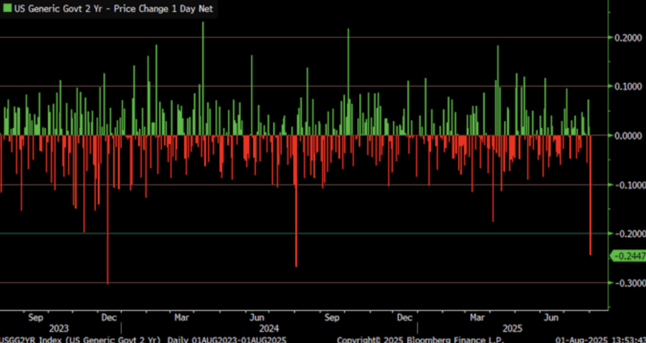Select the -0.1000 y-axis label

coord(628,185)
